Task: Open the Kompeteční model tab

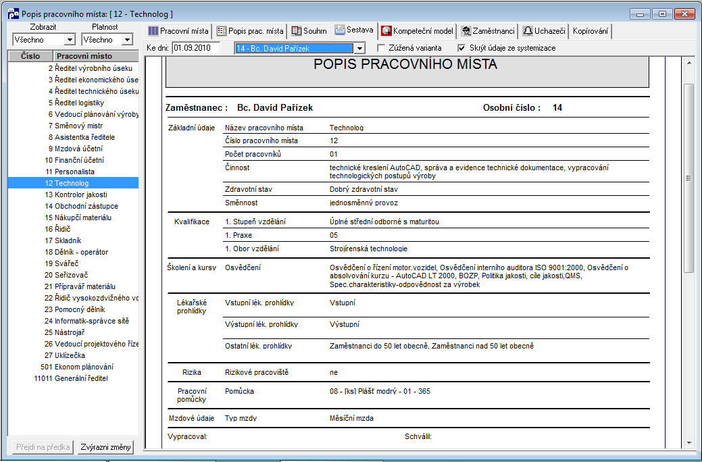Action: 418,31
